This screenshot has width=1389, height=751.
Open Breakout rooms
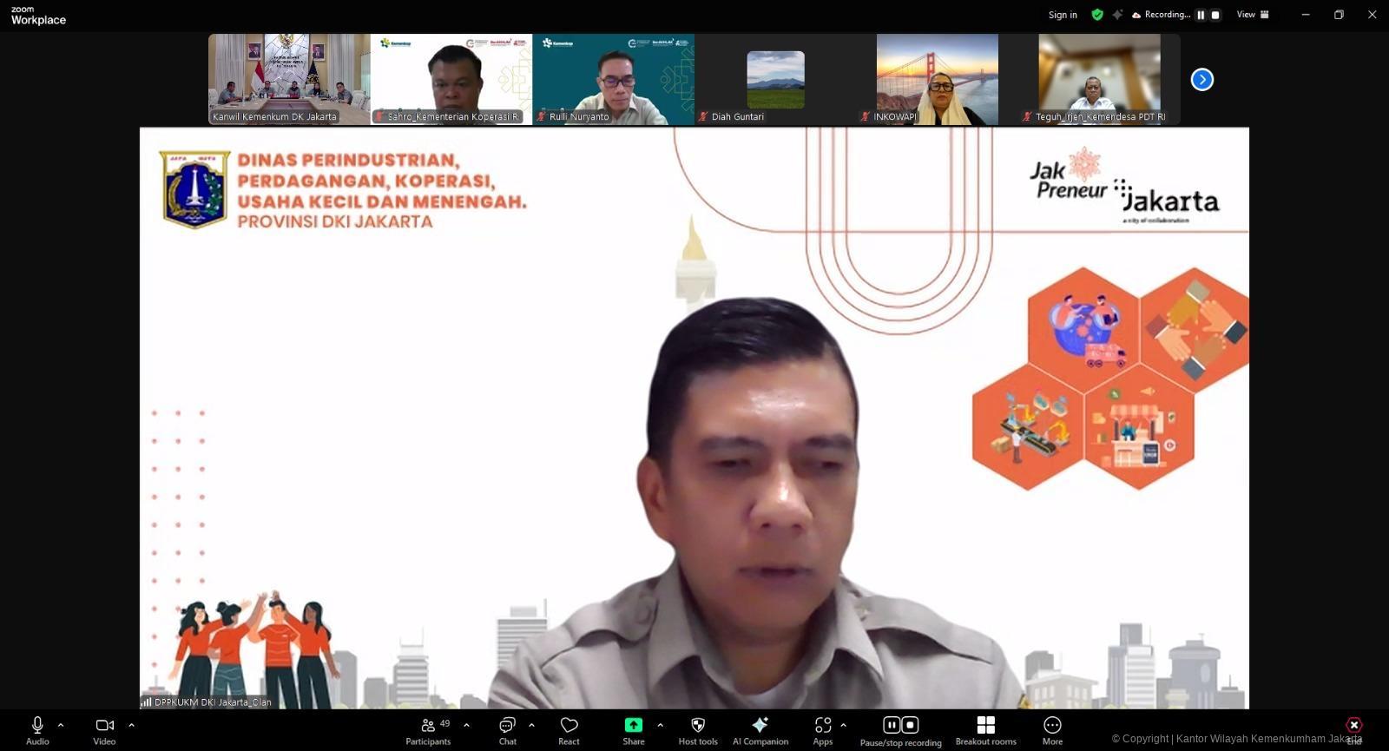pos(986,730)
